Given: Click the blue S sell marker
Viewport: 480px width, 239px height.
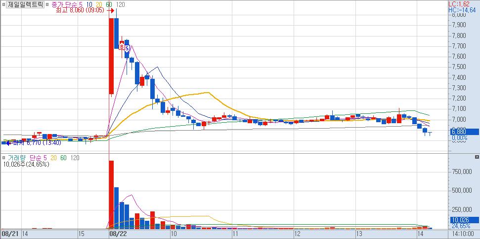Looking at the screenshot, I should pos(127,48).
